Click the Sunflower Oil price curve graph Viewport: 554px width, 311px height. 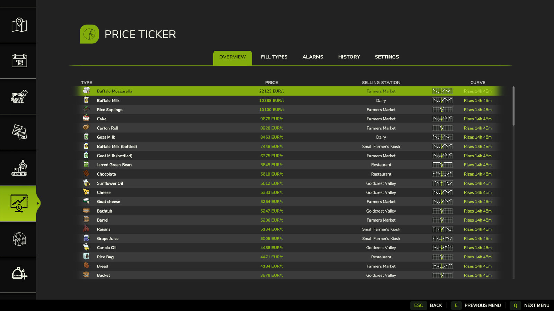(443, 183)
